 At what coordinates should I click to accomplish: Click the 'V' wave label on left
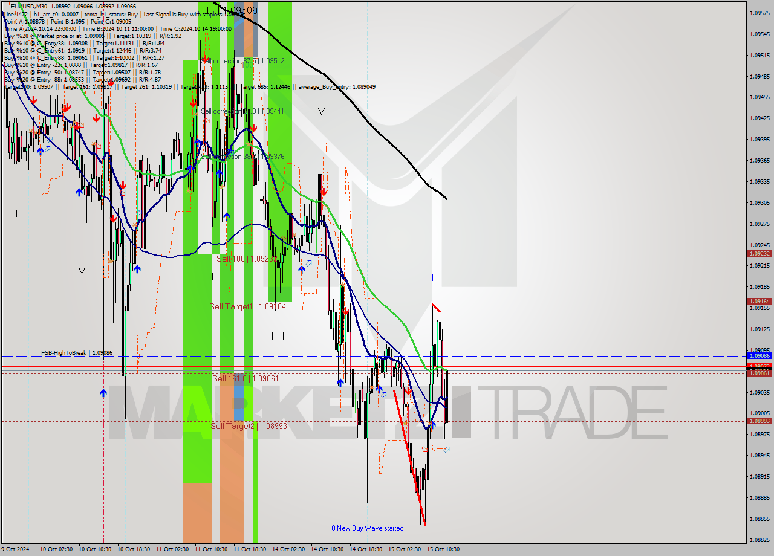point(82,271)
